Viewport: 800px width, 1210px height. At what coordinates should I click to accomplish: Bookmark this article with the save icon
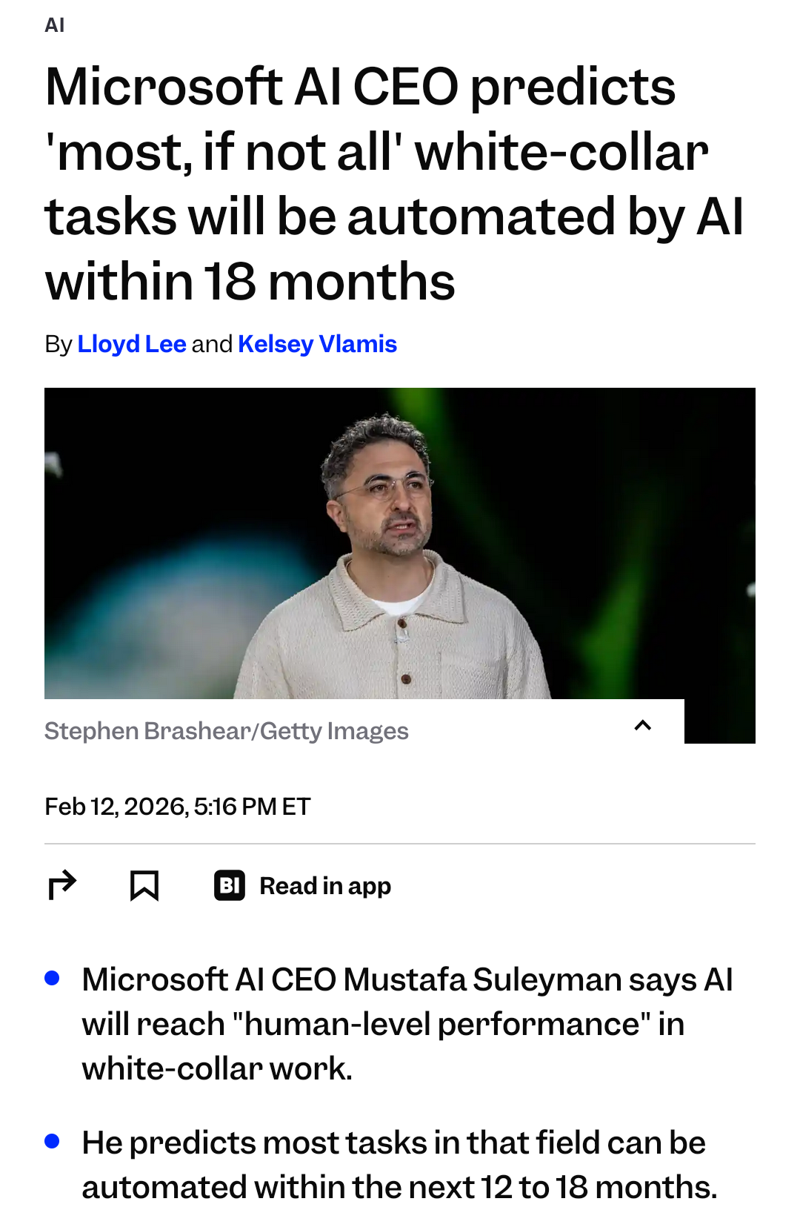[x=144, y=885]
